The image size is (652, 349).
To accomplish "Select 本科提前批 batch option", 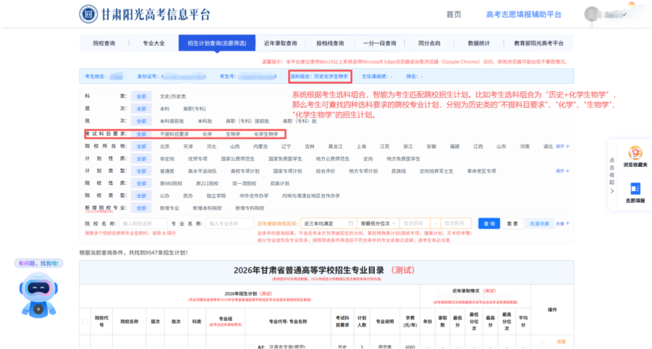I will click(171, 121).
